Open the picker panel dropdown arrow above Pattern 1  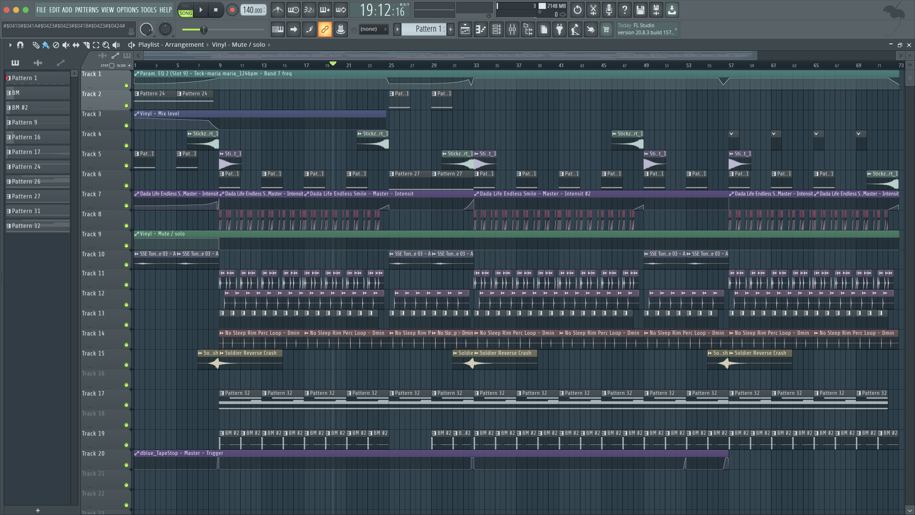tap(74, 73)
